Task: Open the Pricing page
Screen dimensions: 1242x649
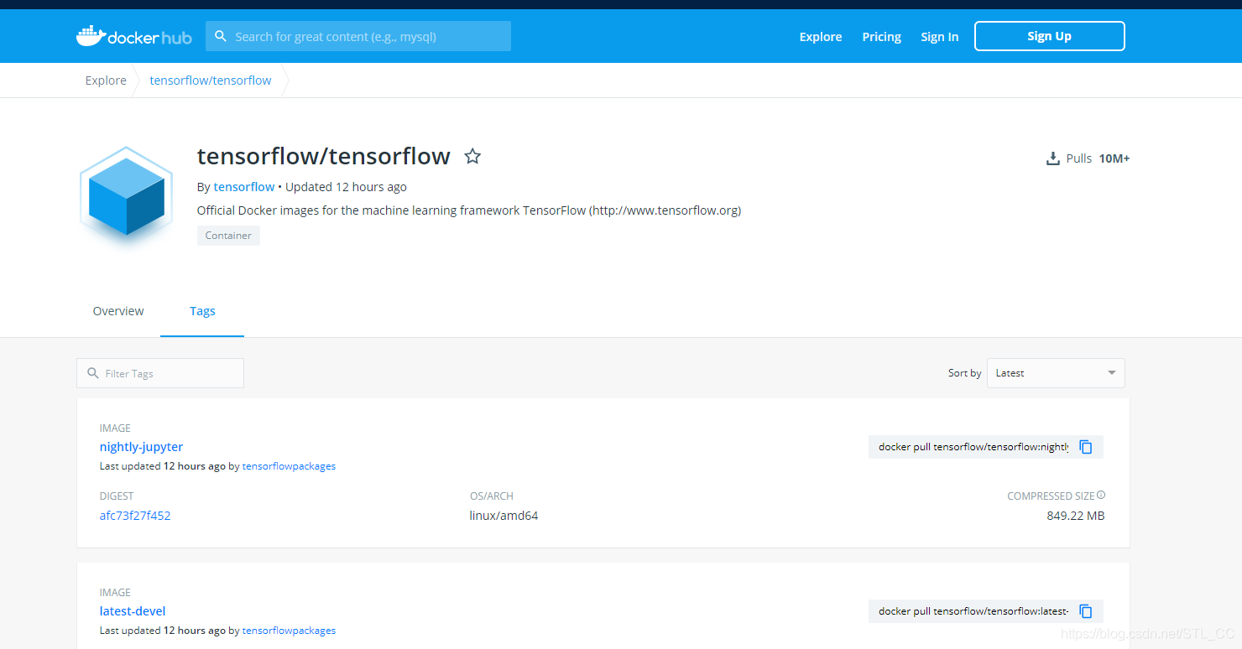Action: pos(881,37)
